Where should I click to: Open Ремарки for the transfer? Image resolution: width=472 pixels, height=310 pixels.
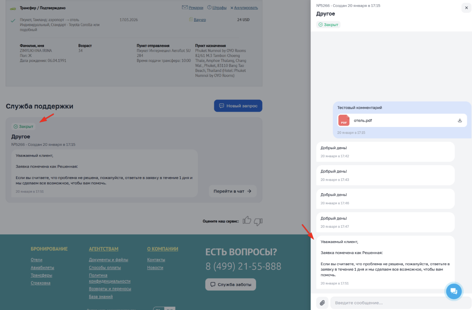pos(196,8)
